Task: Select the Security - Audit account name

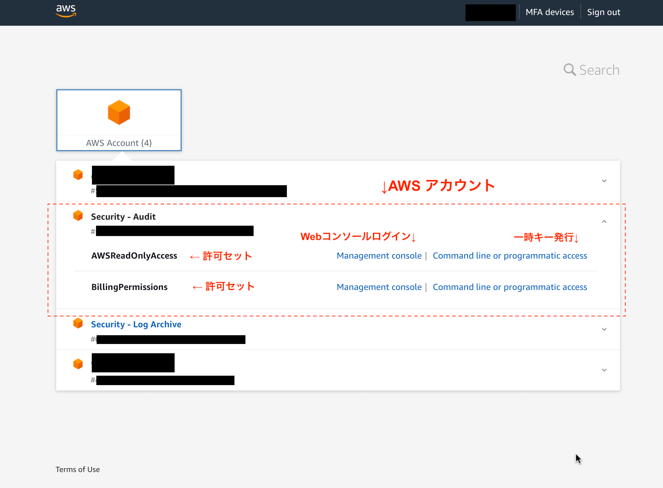Action: coord(123,217)
